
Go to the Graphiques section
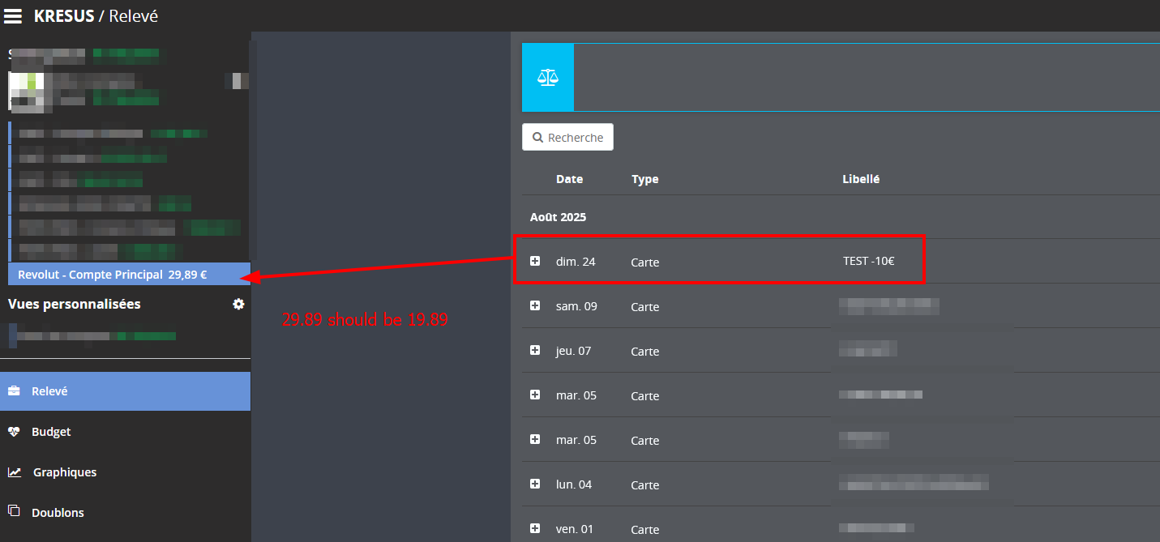click(65, 472)
